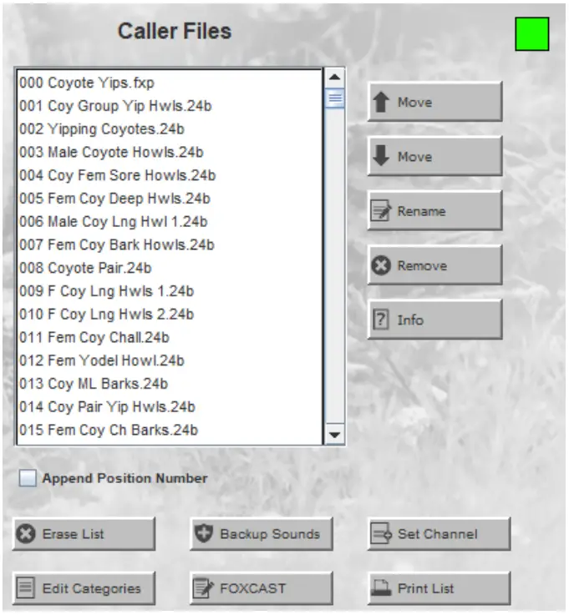Click the green status indicator square
Viewport: 569px width, 615px height.
click(x=531, y=33)
